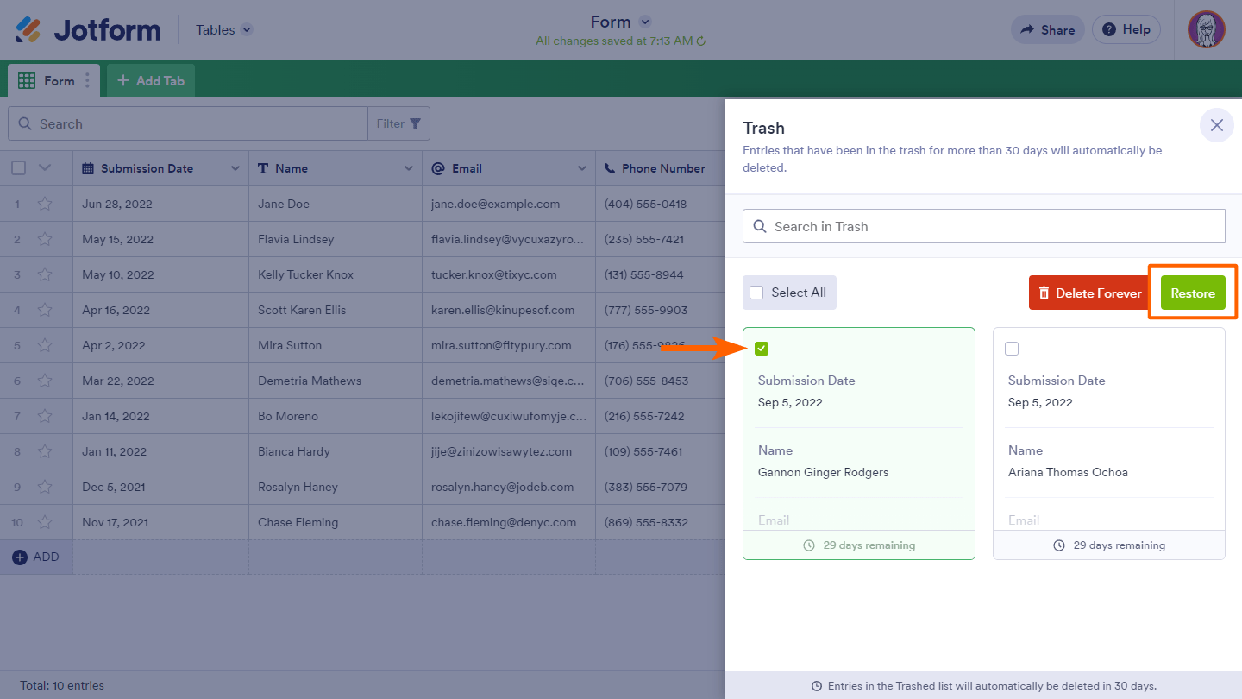Click the revision history icon beside saved time
The width and height of the screenshot is (1242, 699).
701,41
